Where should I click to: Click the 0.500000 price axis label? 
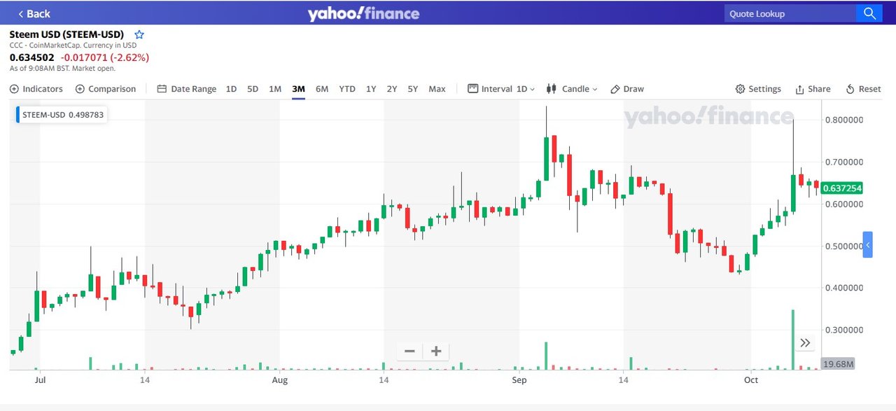pos(843,246)
